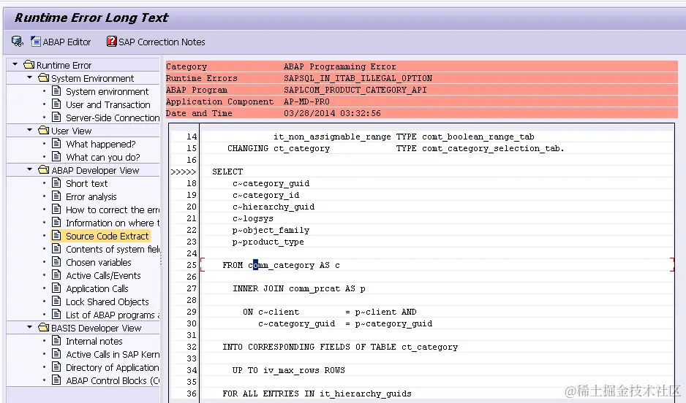Collapse the System Environment folder
This screenshot has width=686, height=403.
pyautogui.click(x=30, y=77)
